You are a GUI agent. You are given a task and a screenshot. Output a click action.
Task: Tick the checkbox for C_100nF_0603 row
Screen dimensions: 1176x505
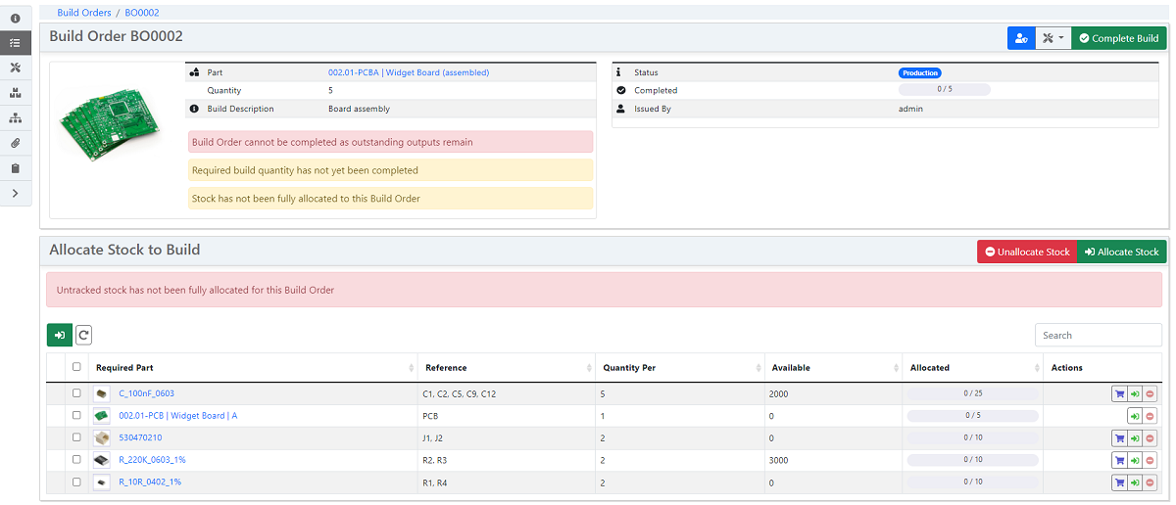[x=76, y=393]
